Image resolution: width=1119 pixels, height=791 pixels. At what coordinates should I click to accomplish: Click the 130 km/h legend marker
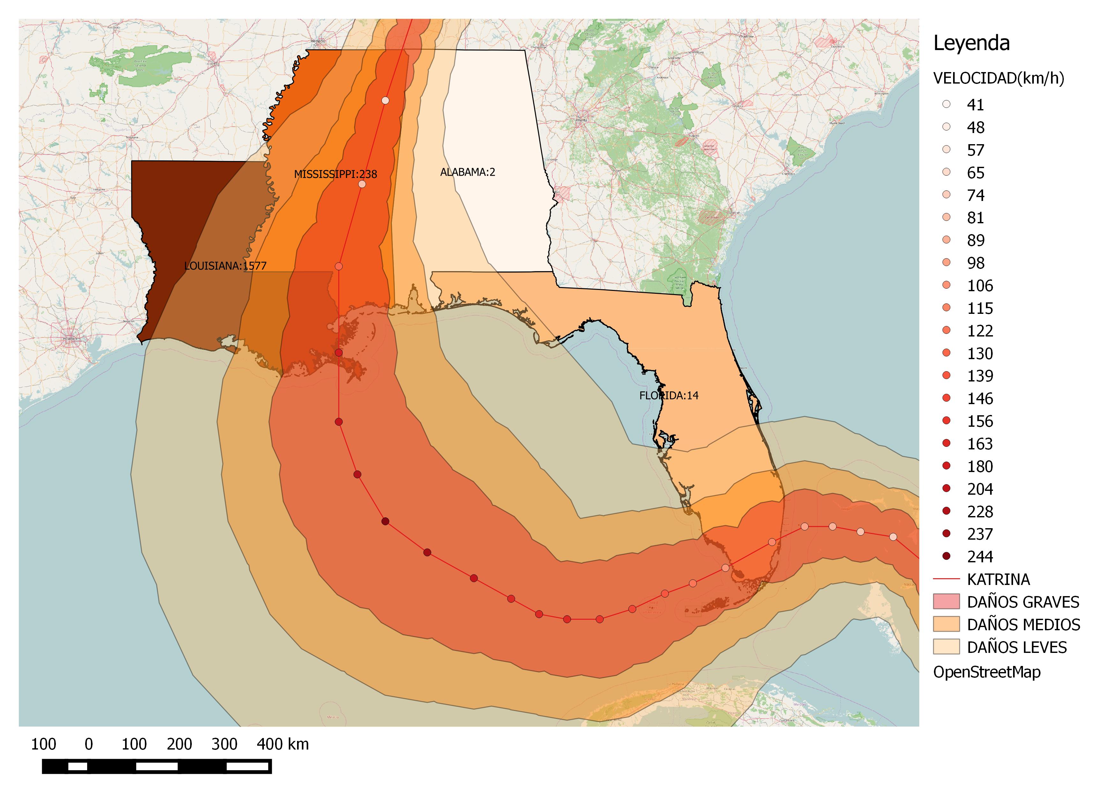click(x=946, y=353)
